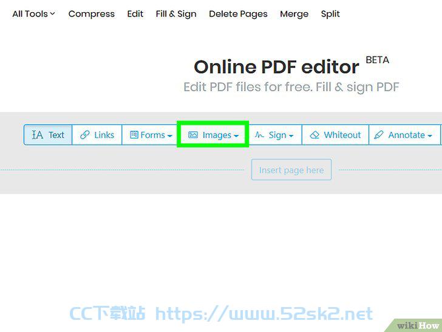Click the BETA label
442x332 pixels.
tap(377, 60)
